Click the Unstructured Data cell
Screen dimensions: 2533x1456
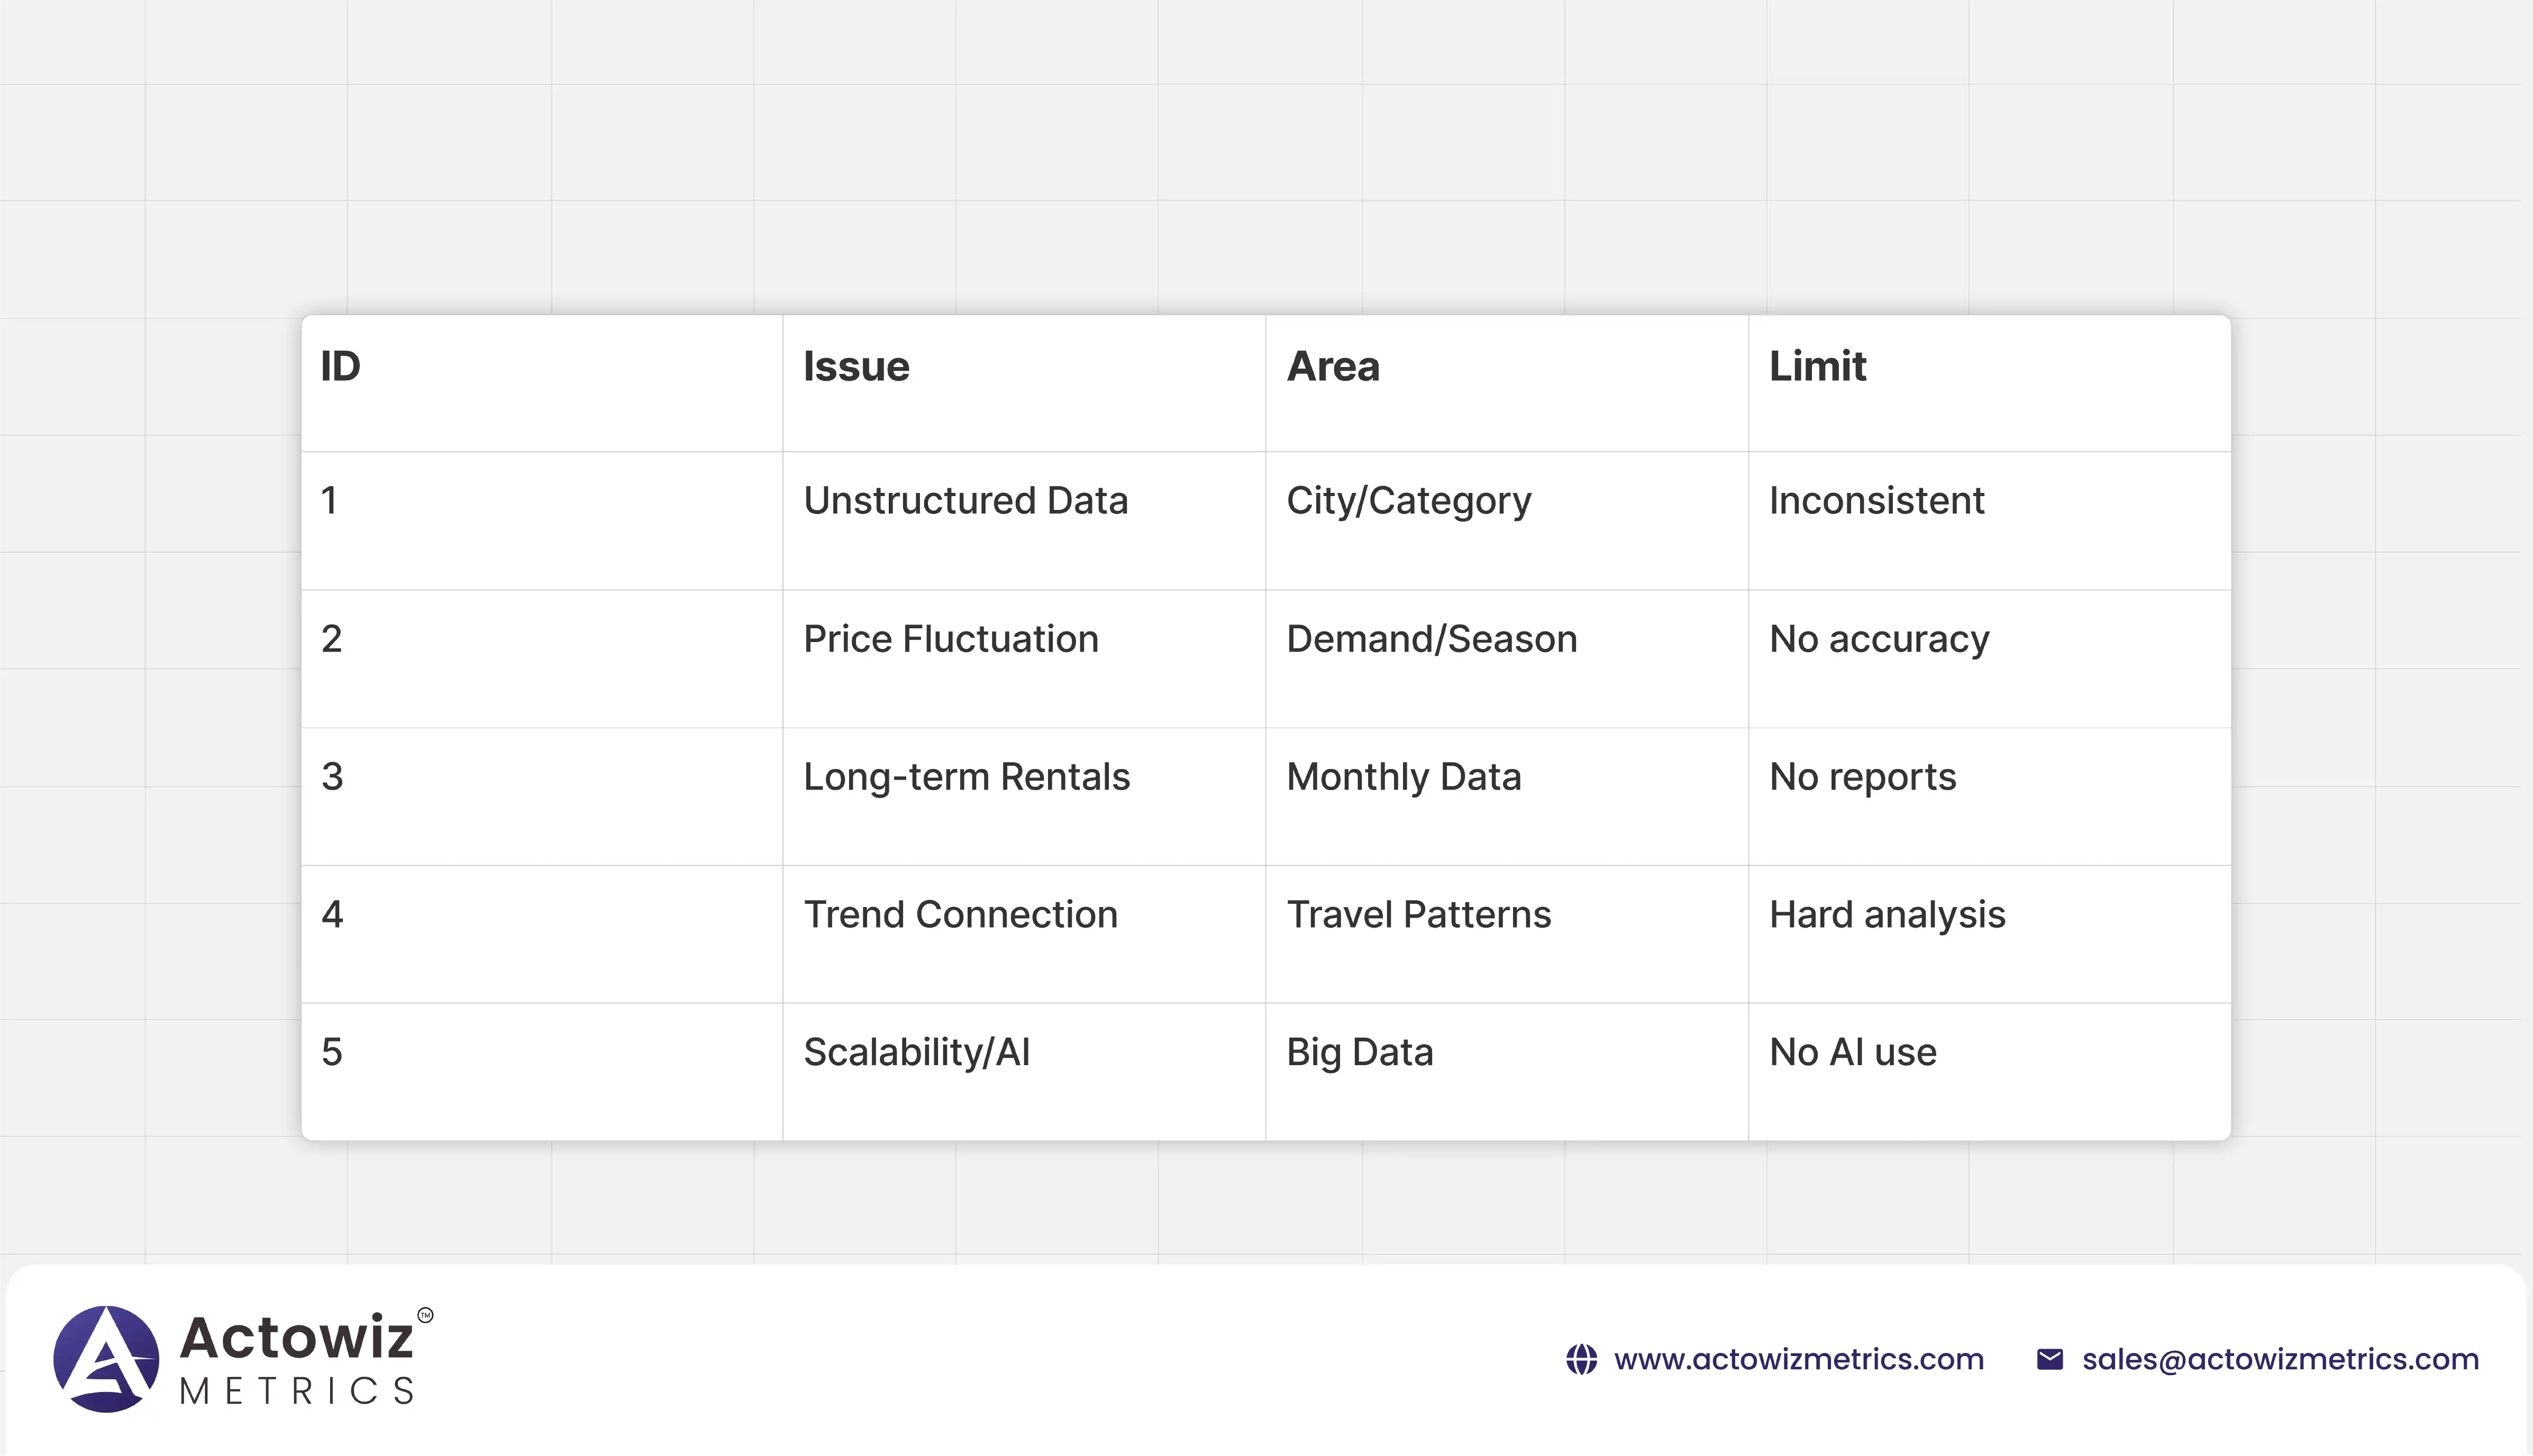(965, 501)
